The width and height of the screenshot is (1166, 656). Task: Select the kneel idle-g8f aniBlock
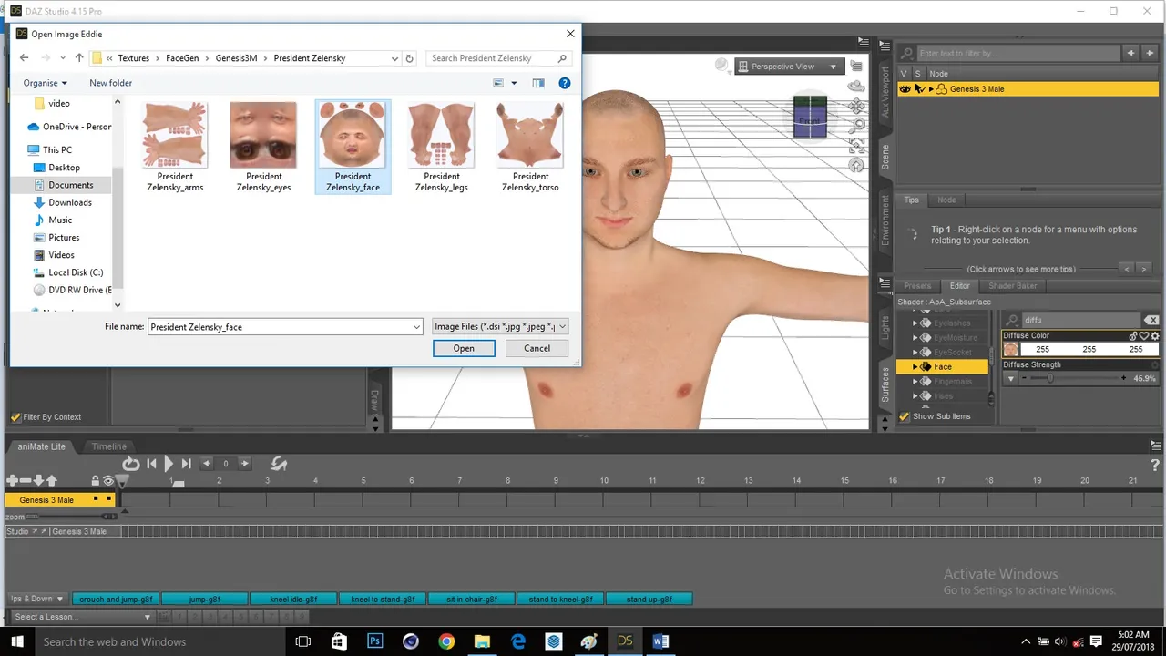pos(293,599)
